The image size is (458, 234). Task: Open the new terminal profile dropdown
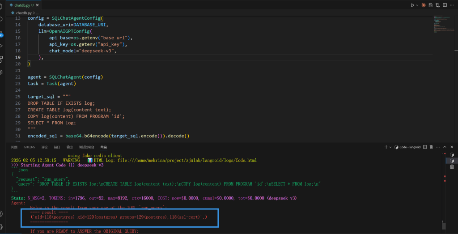[390, 147]
